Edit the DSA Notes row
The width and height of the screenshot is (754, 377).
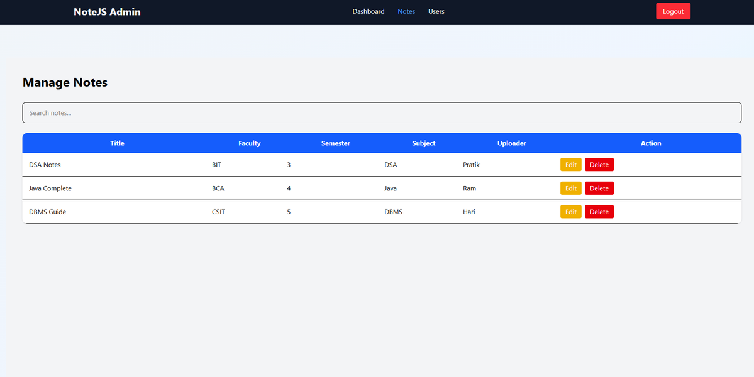tap(571, 165)
